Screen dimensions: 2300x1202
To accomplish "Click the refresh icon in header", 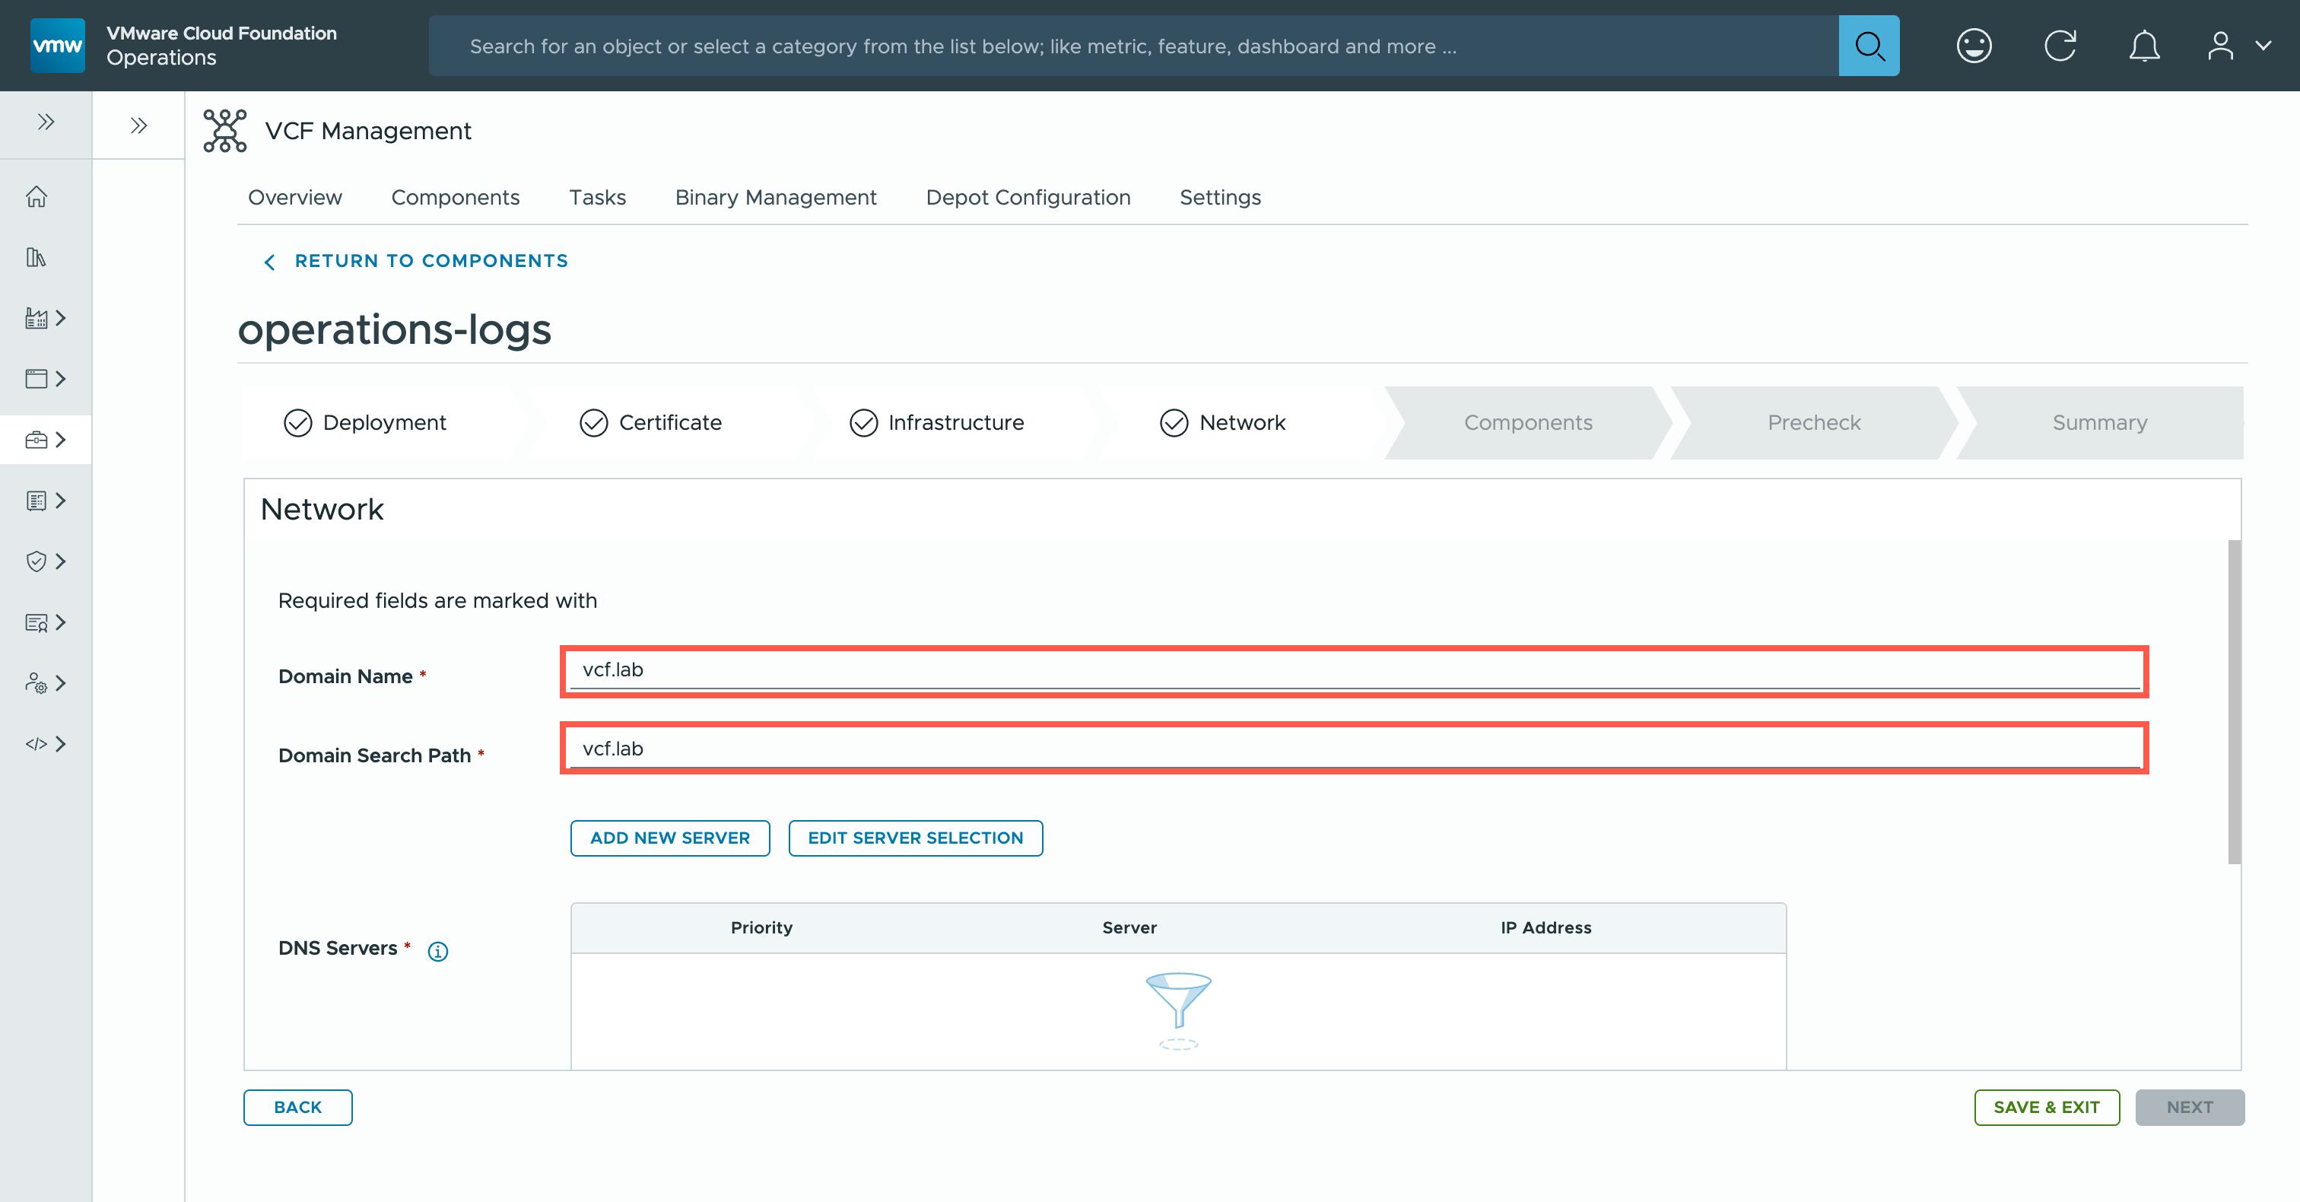I will 2060,46.
